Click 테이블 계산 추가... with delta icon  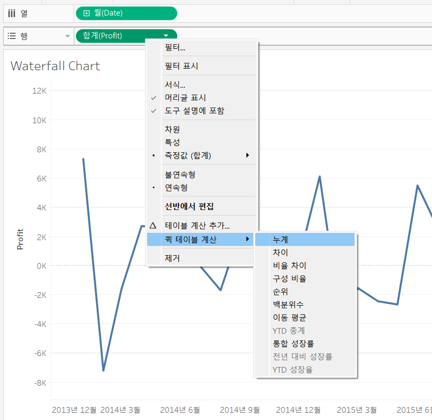[202, 226]
